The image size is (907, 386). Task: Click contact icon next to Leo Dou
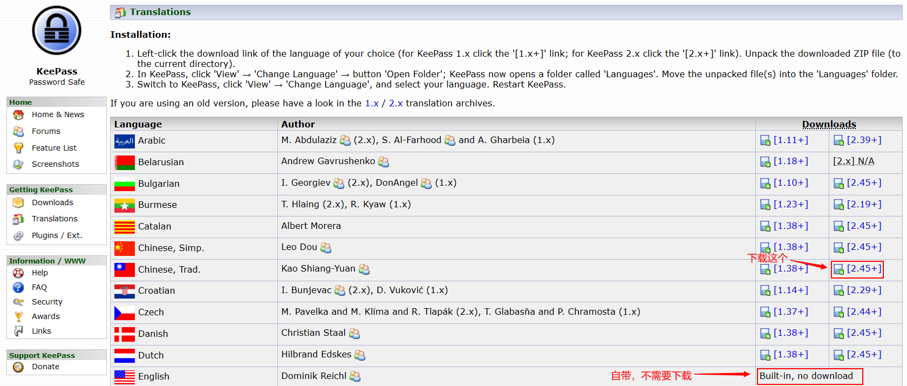pos(326,248)
